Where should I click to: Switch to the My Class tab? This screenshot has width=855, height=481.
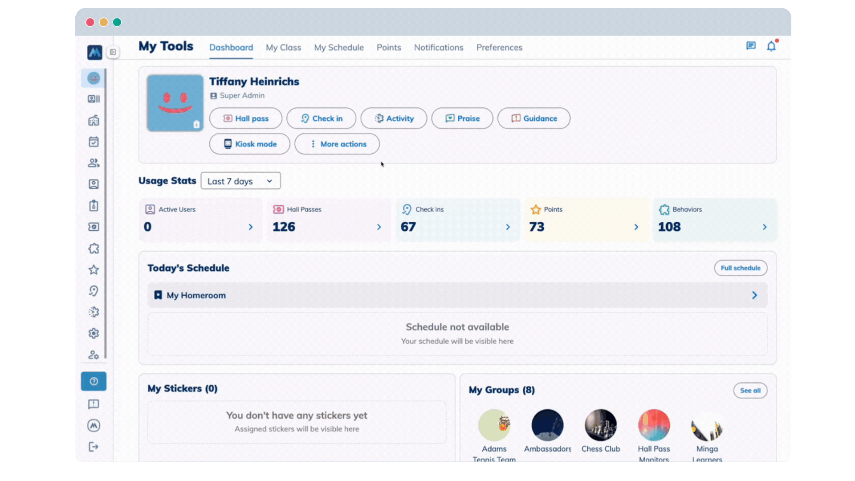(x=283, y=48)
